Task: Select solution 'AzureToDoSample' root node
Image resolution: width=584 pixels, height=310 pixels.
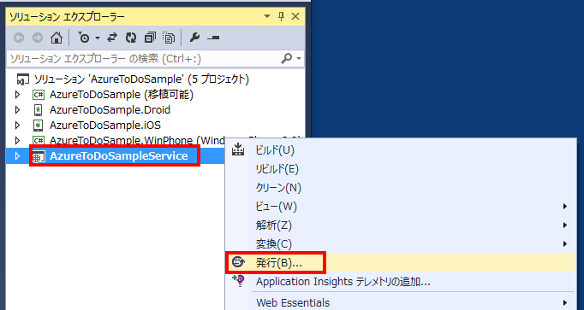Action: coord(141,79)
